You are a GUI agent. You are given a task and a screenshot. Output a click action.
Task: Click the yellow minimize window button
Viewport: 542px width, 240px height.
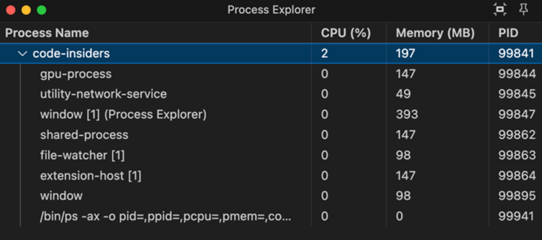click(x=26, y=10)
